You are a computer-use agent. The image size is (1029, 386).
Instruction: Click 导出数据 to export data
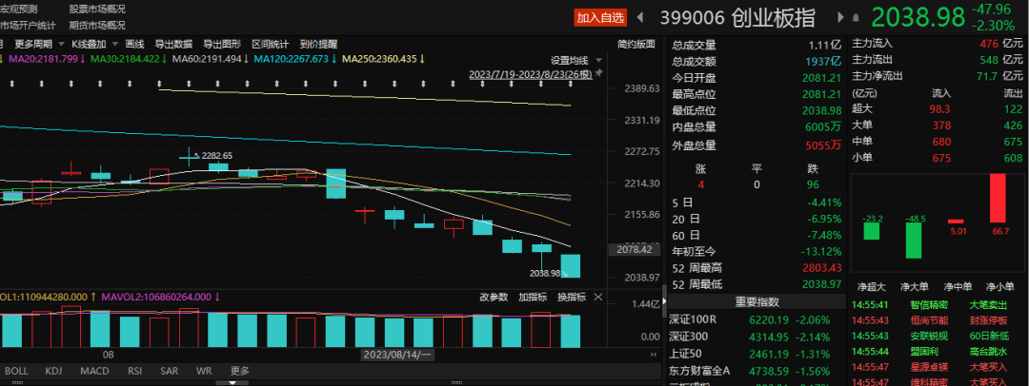(173, 44)
